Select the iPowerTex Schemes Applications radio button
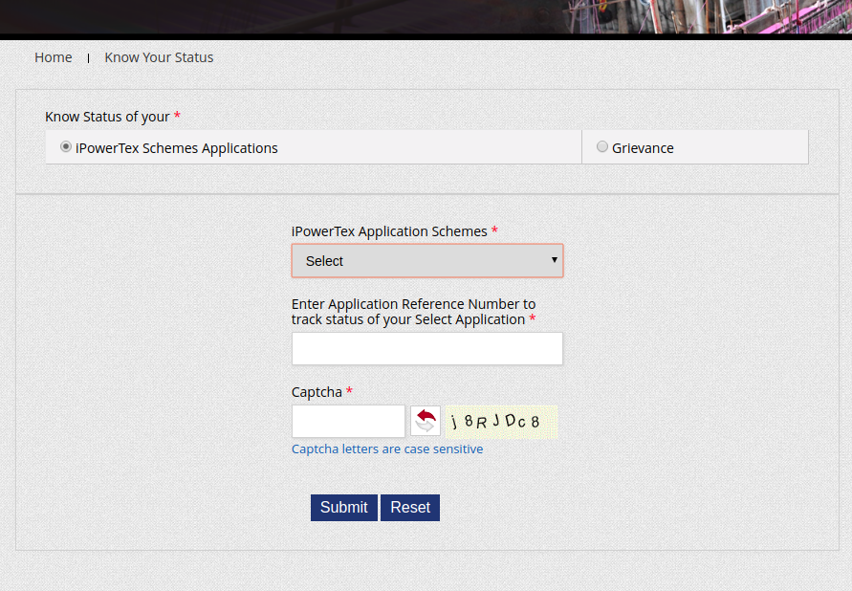852x591 pixels. [65, 147]
